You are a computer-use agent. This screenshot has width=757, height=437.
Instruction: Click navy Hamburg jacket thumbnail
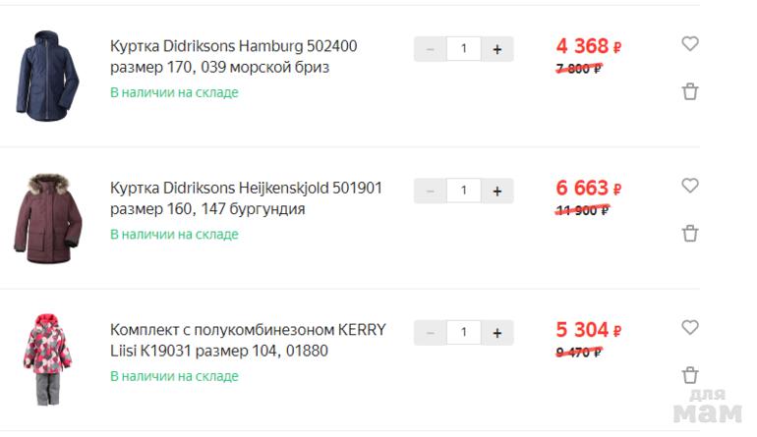39,76
